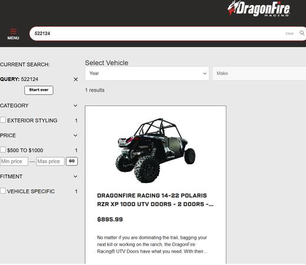Click the magnifying glass search icon
306x265 pixels.
[302, 33]
